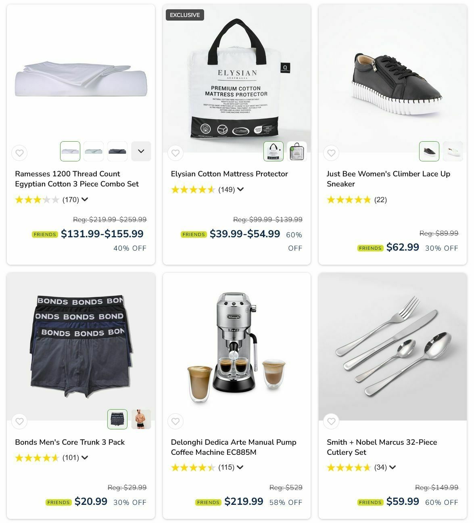
Task: Click the Bonds trunks product image
Action: [81, 347]
